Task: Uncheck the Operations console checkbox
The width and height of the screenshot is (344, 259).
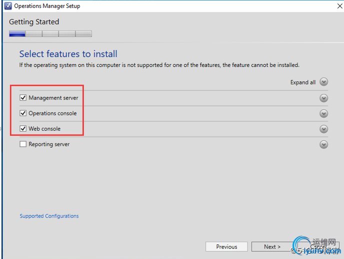Action: pos(23,113)
